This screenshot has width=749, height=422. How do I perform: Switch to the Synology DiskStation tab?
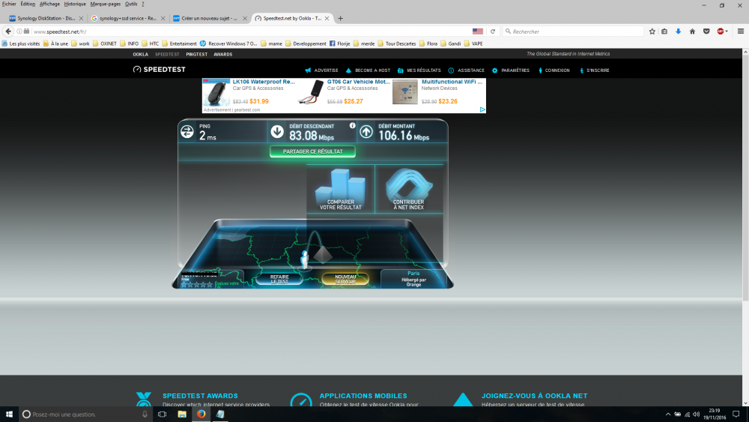(x=44, y=18)
